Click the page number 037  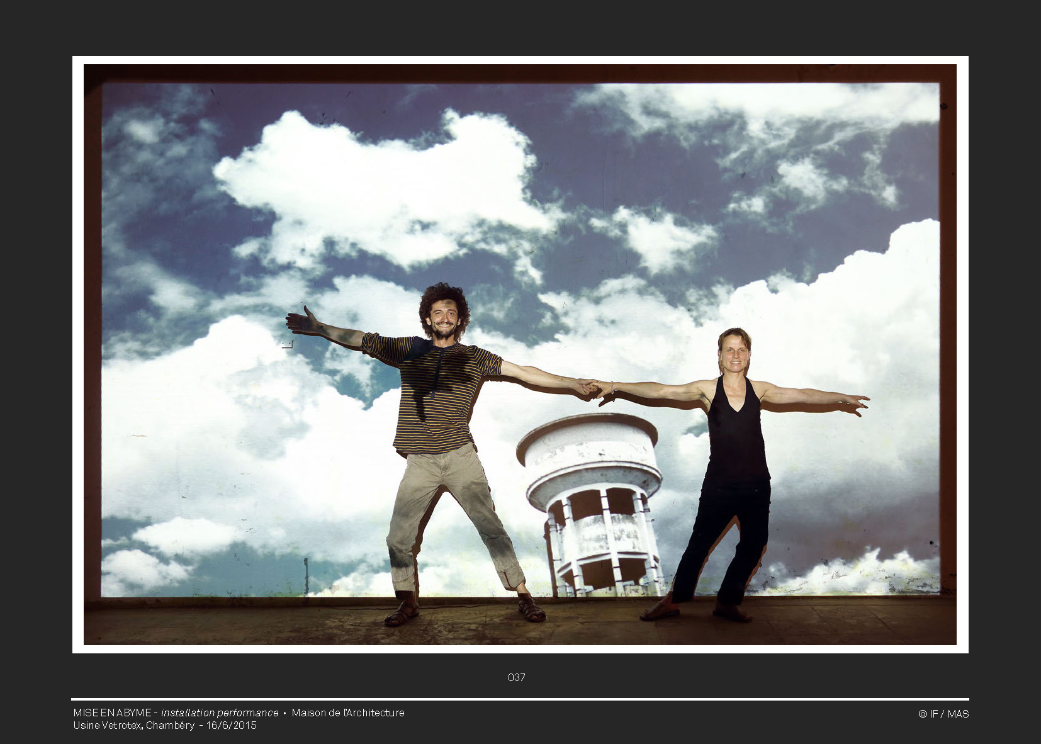click(516, 677)
